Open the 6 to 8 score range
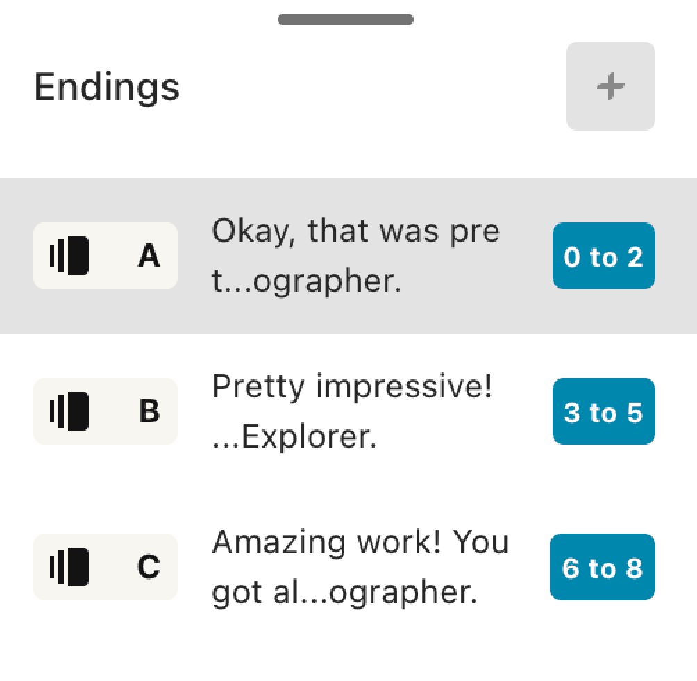Viewport: 697px width, 681px height. (603, 567)
